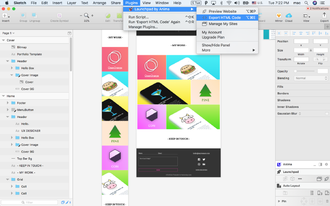
Task: Flip the layer horizontally
Action: (317, 59)
